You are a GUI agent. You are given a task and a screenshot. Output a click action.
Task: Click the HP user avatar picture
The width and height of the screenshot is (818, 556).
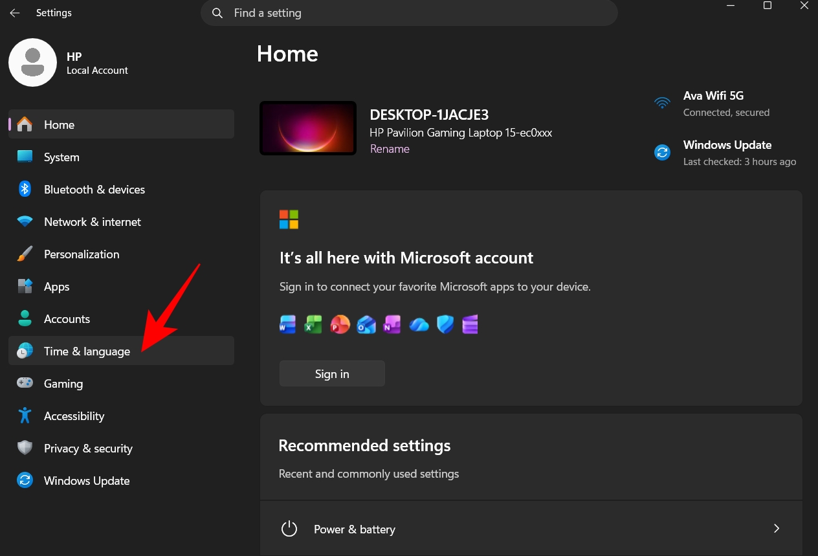pos(32,62)
